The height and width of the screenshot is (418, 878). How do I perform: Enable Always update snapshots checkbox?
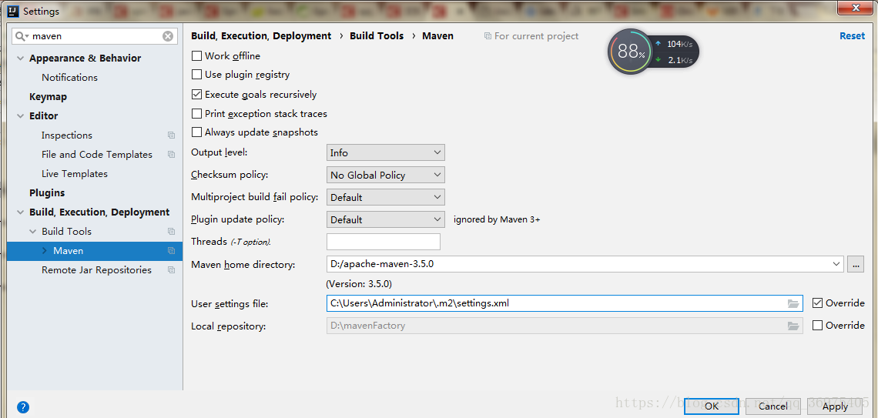[196, 132]
